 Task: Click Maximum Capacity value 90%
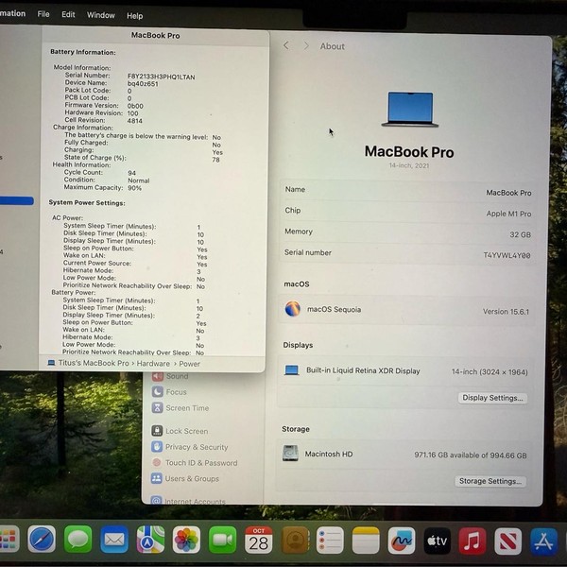[134, 188]
